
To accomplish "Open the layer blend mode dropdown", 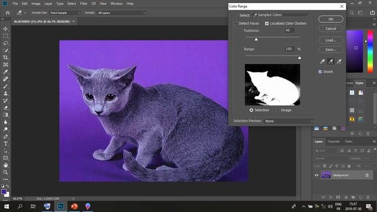I will (x=331, y=158).
